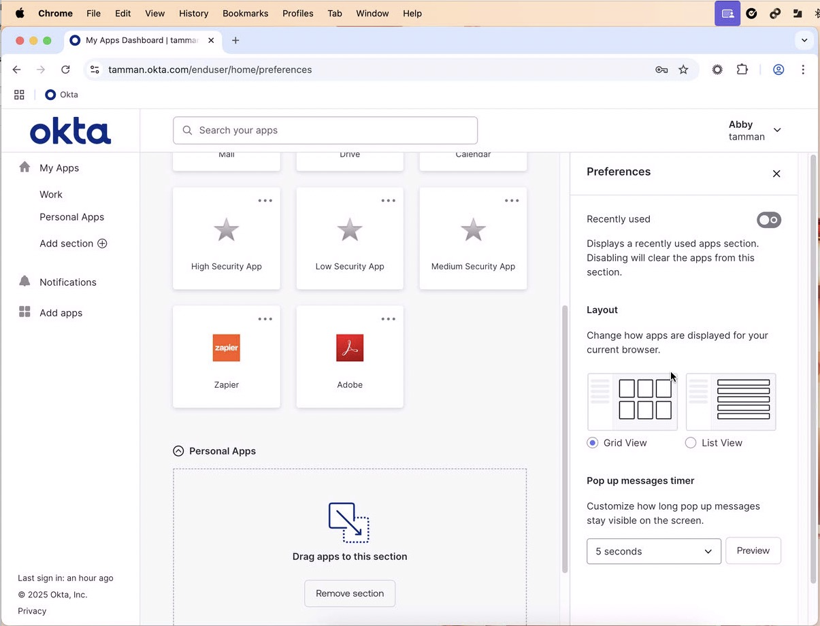The width and height of the screenshot is (820, 626).
Task: Open the Apple menu
Action: pos(20,13)
